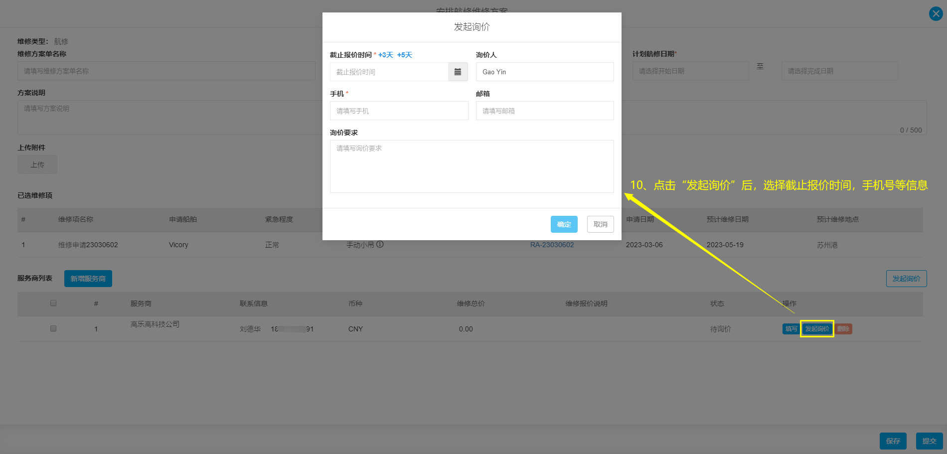The height and width of the screenshot is (454, 947).
Task: Click 删除 action in supplier row
Action: click(x=843, y=329)
